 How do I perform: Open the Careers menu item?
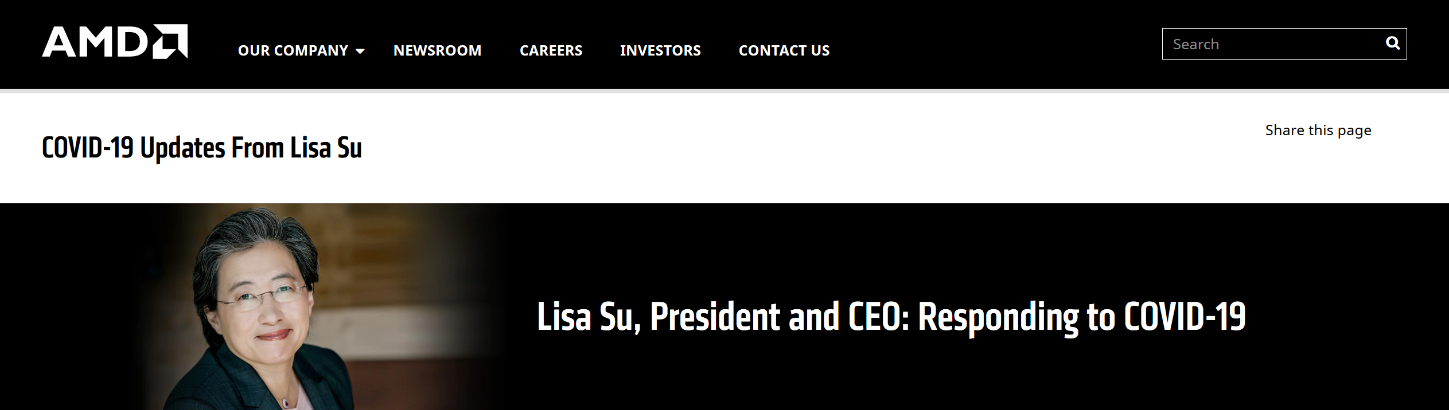point(551,50)
